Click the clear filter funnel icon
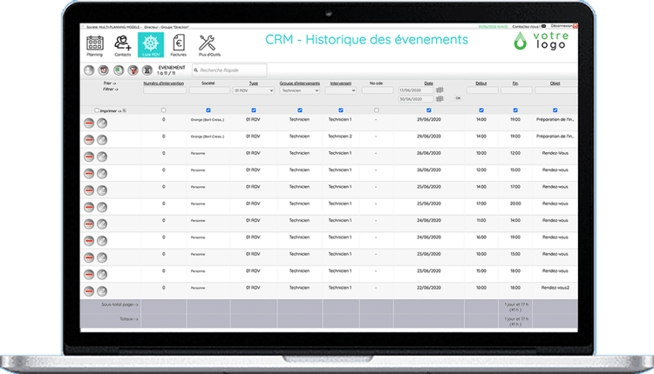The height and width of the screenshot is (374, 654). [x=133, y=70]
